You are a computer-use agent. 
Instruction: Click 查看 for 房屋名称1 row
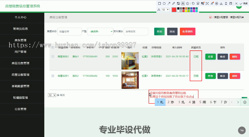pos(211,76)
